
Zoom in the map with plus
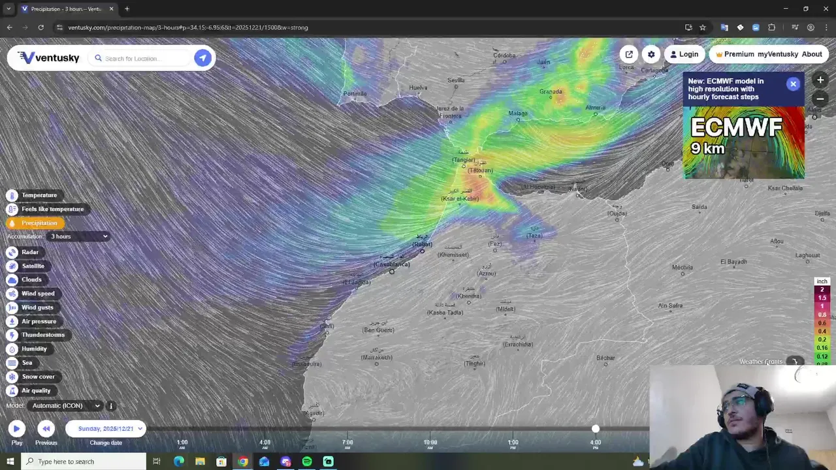[820, 80]
